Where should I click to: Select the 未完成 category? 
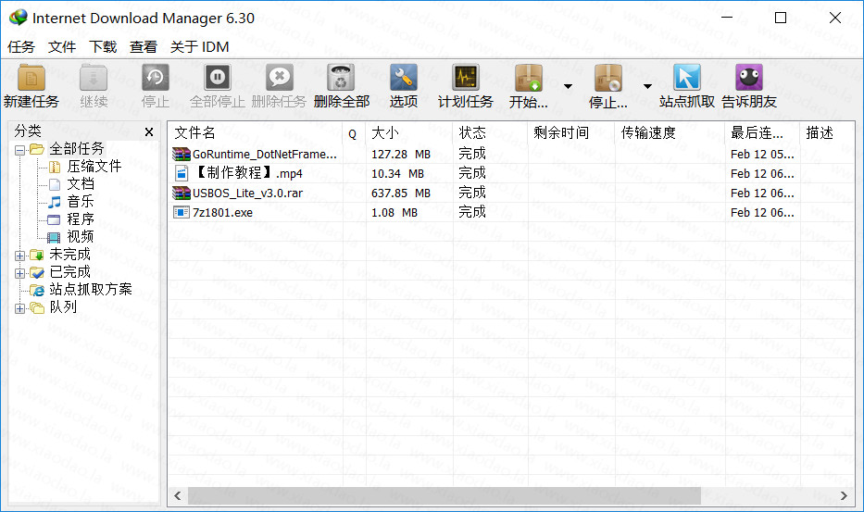click(x=70, y=255)
